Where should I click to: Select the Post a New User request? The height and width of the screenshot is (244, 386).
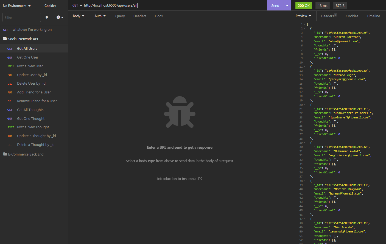[x=34, y=66]
